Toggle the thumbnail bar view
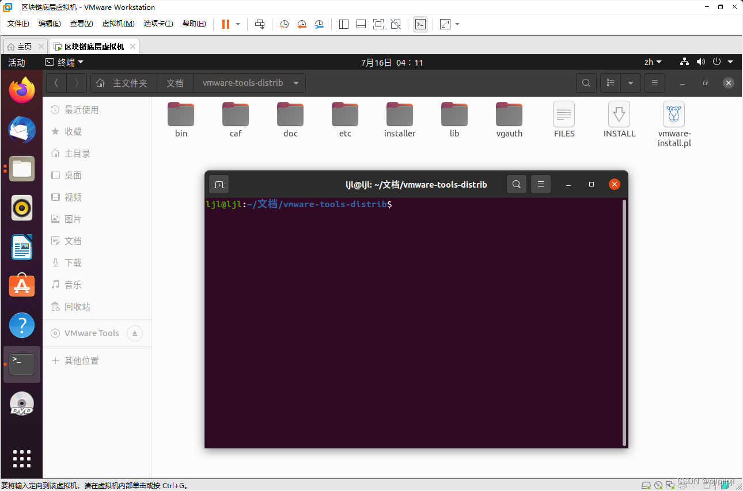 tap(361, 24)
